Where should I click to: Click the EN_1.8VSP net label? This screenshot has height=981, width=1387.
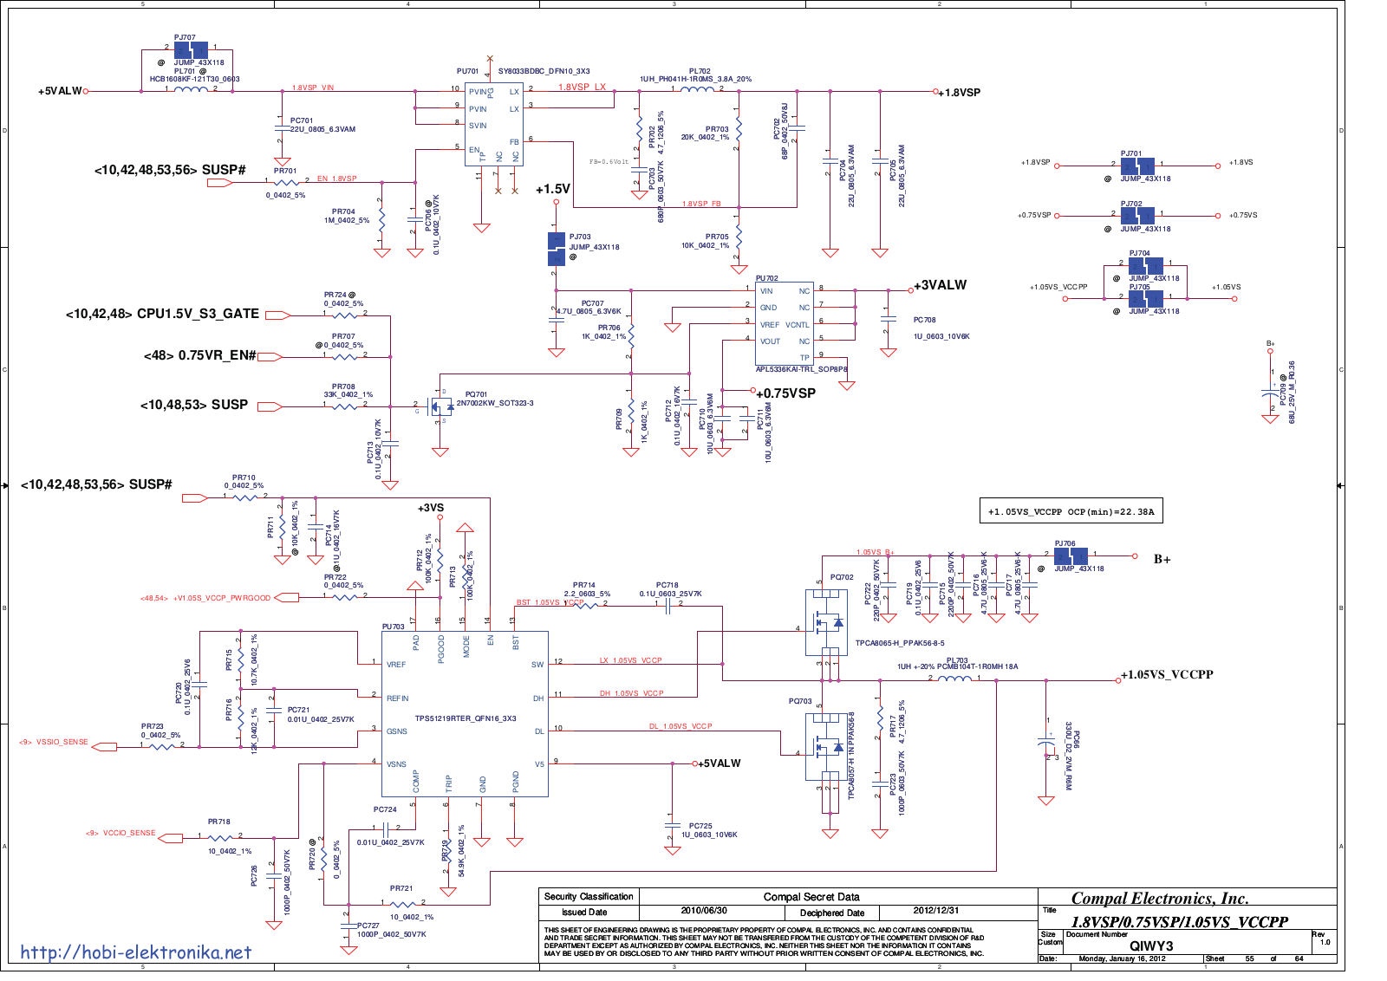[336, 179]
